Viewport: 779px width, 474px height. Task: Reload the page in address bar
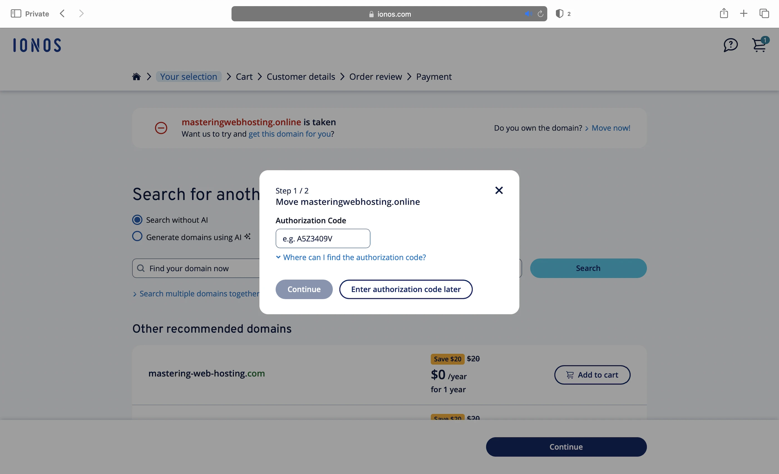pyautogui.click(x=540, y=14)
